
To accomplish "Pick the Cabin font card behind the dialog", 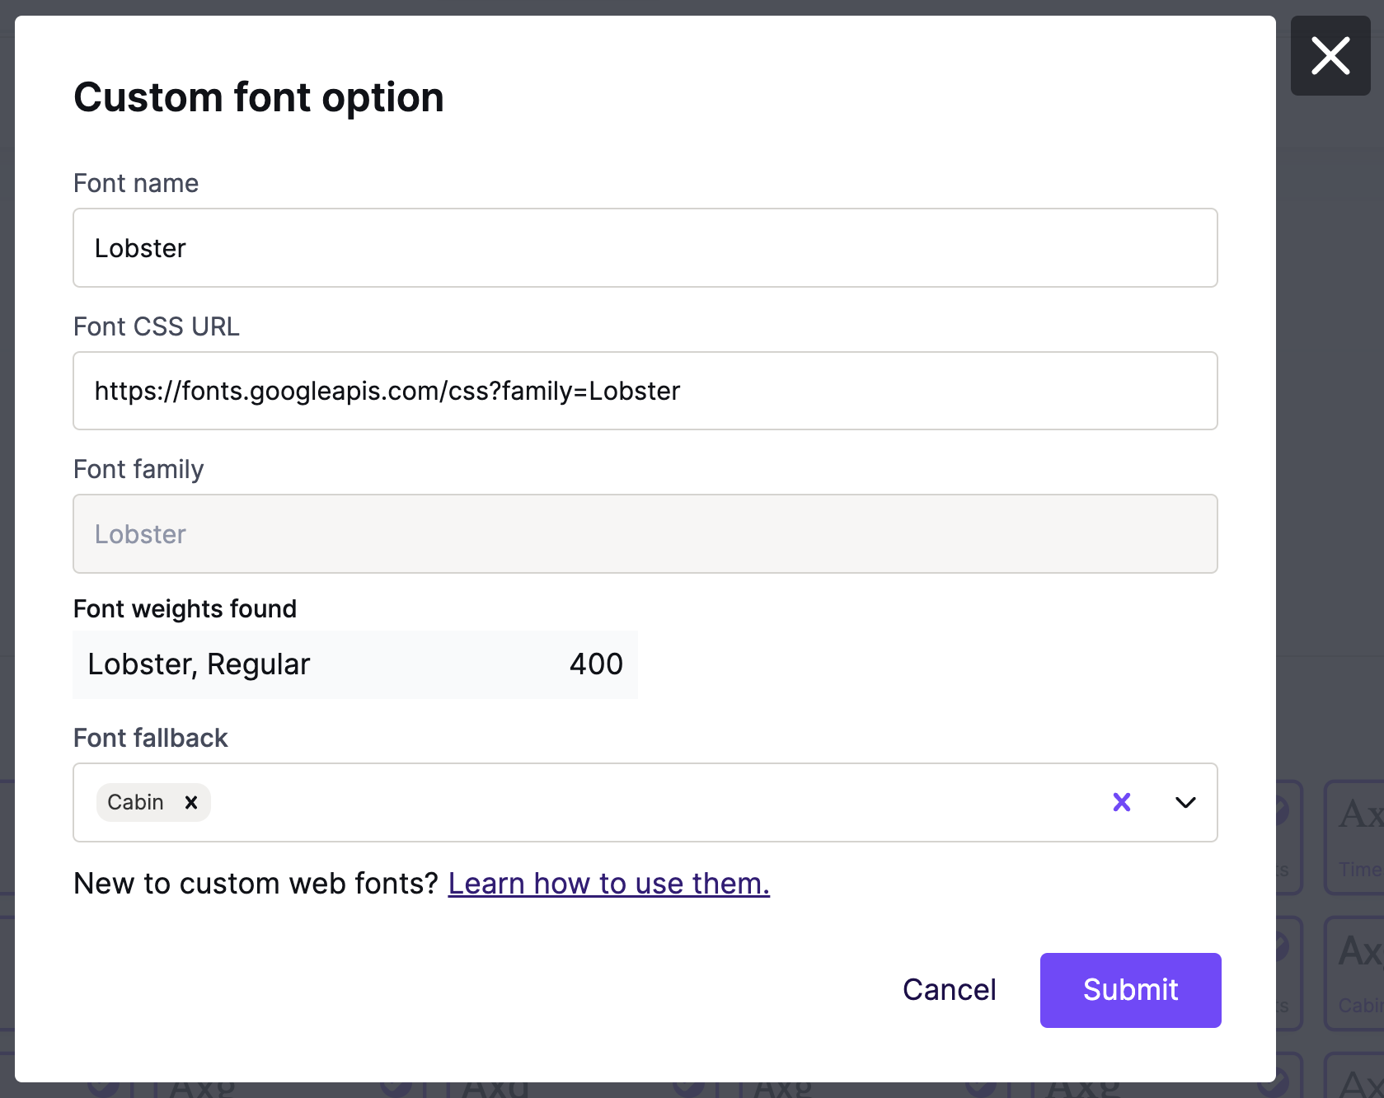I will [1356, 973].
